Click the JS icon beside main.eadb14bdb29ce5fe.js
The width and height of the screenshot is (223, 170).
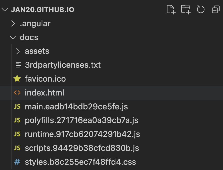[17, 107]
